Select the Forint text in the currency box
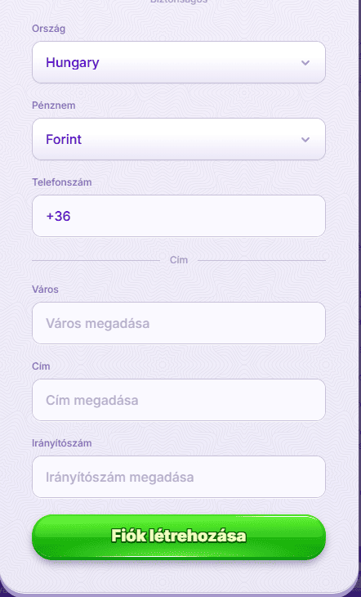 [x=64, y=140]
